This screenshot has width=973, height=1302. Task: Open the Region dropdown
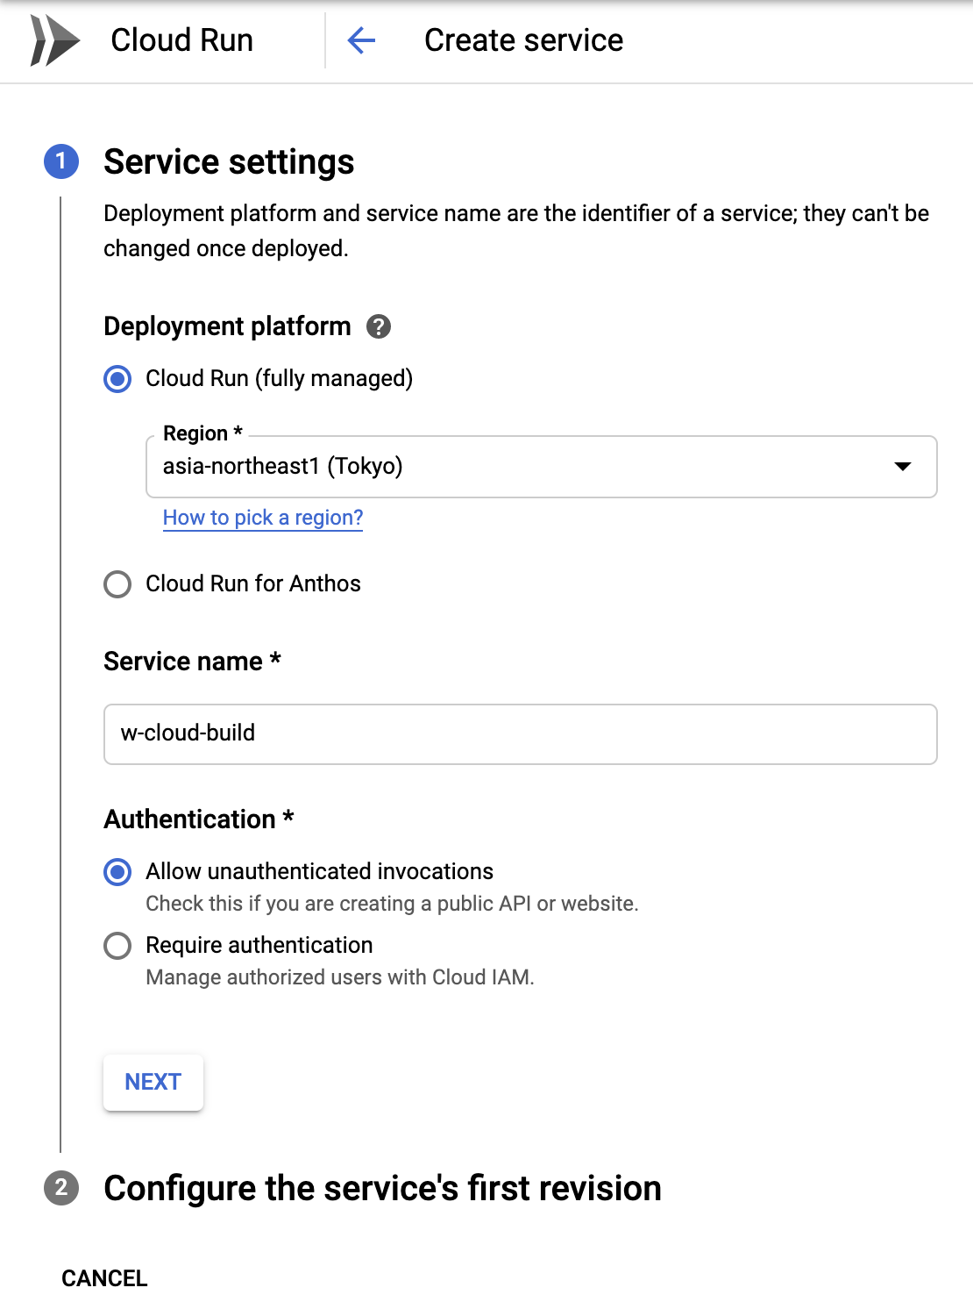point(541,467)
